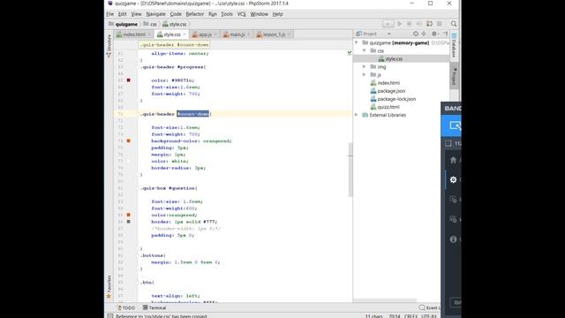Expand the js folder in tree
The width and height of the screenshot is (565, 318).
tap(365, 74)
